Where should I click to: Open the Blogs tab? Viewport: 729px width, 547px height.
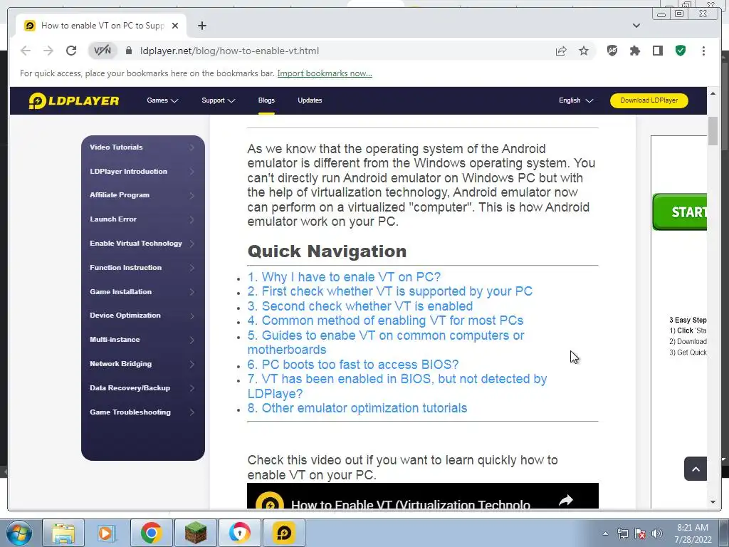266,100
